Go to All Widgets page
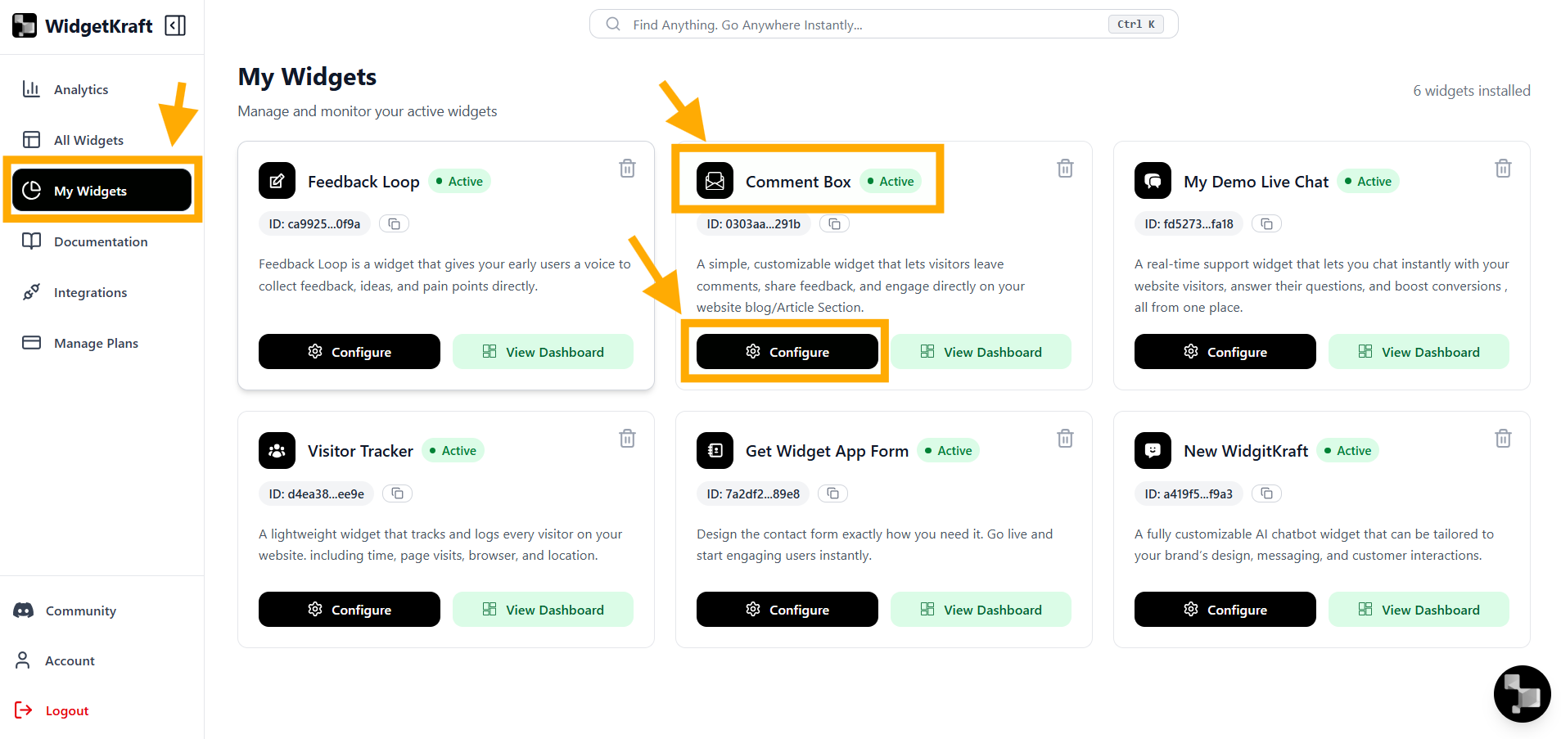The image size is (1561, 739). (x=88, y=141)
